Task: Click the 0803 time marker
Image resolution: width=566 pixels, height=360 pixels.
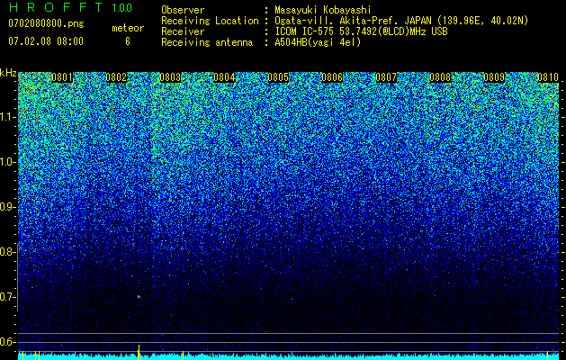Action: click(x=170, y=77)
